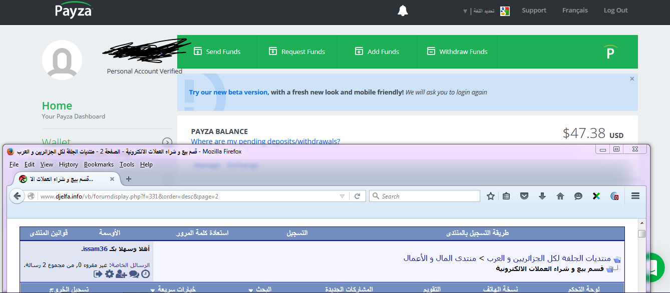
Task: Open the 'Try our new beta version' link
Action: click(228, 92)
